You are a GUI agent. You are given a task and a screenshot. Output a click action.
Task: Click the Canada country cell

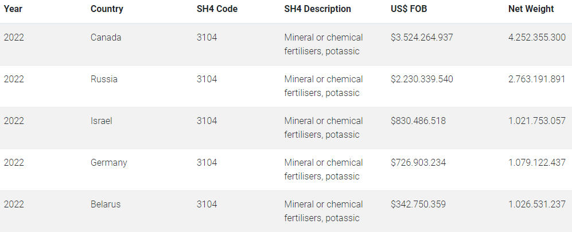coord(106,38)
